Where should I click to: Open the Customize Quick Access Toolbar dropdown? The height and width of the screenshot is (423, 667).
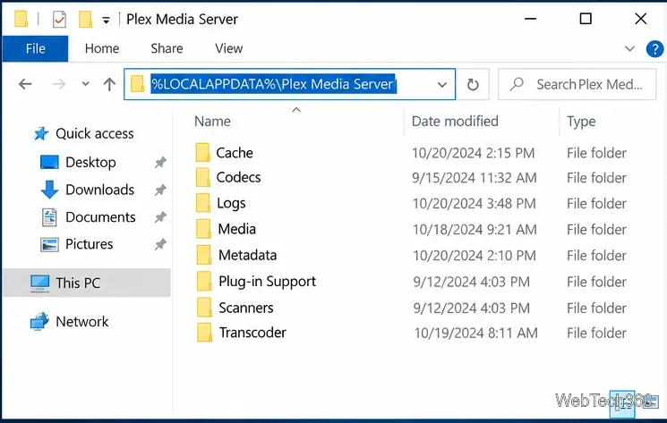pyautogui.click(x=106, y=20)
